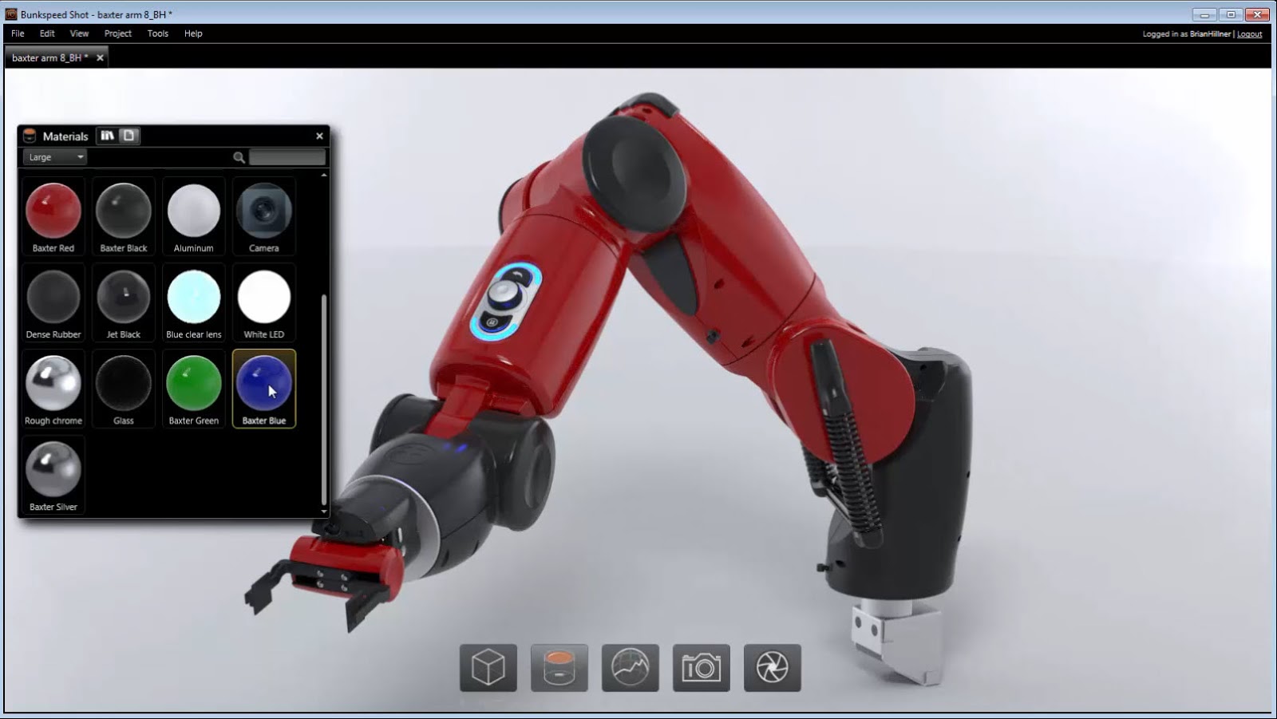Image resolution: width=1277 pixels, height=719 pixels.
Task: Select the baxter arm 8_BH tab
Action: coord(48,57)
